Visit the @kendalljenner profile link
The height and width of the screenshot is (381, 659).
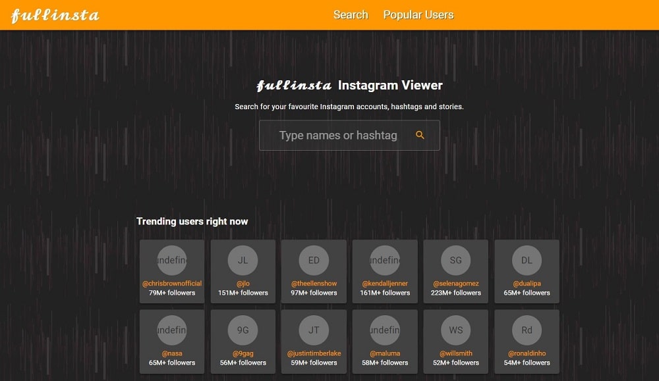[x=385, y=284]
